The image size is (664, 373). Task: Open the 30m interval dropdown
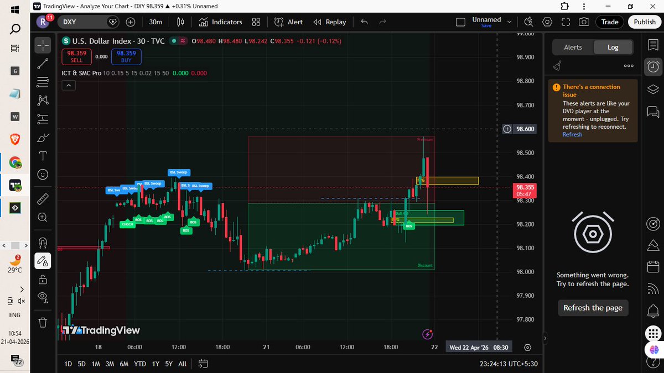pos(155,22)
